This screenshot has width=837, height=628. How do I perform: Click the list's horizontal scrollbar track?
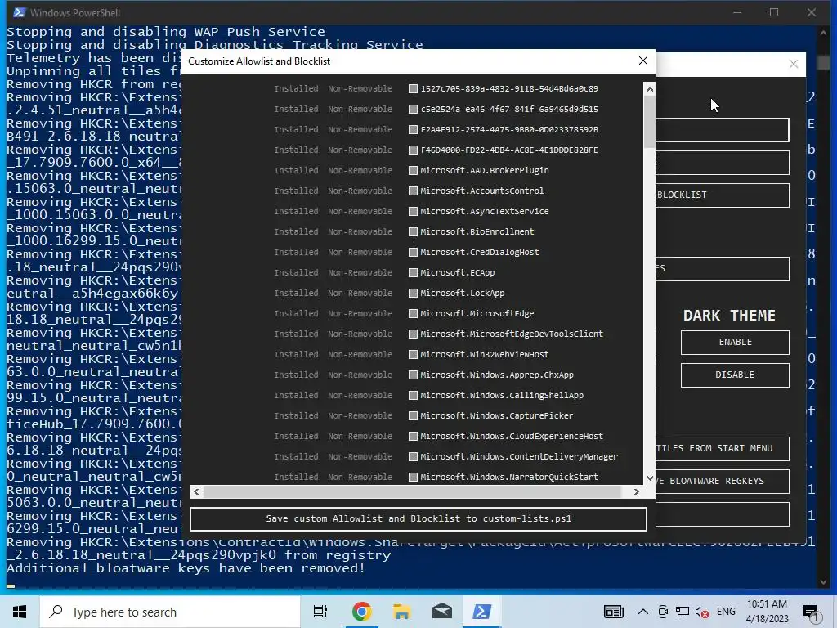[x=412, y=491]
